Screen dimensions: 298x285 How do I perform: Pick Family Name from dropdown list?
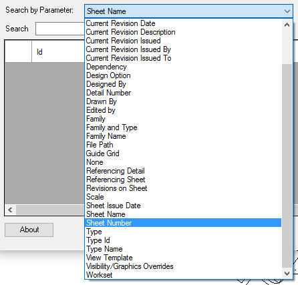(x=183, y=136)
